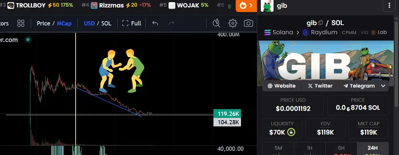
Task: Select the 24H timeframe tab
Action: (x=372, y=148)
